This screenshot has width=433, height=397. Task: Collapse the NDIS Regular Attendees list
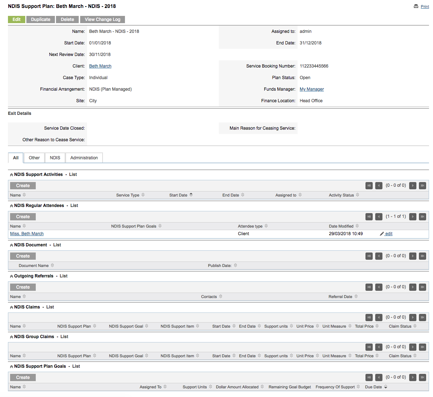[x=12, y=206]
